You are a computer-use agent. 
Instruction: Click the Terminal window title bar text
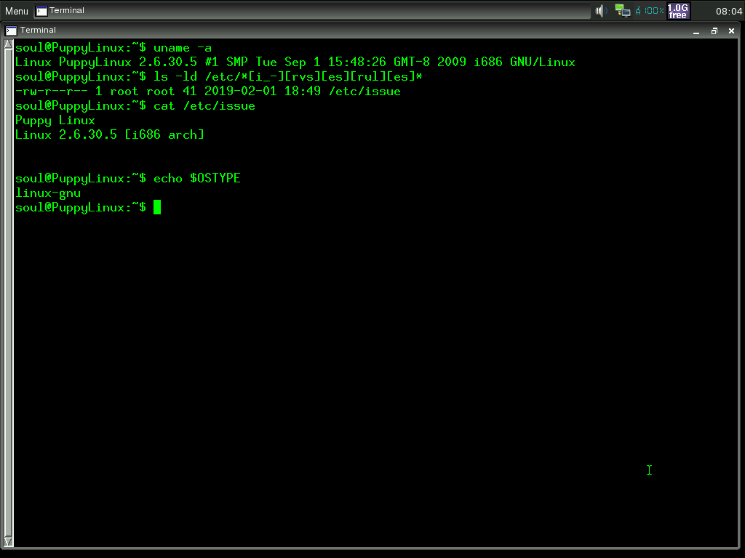pyautogui.click(x=38, y=31)
